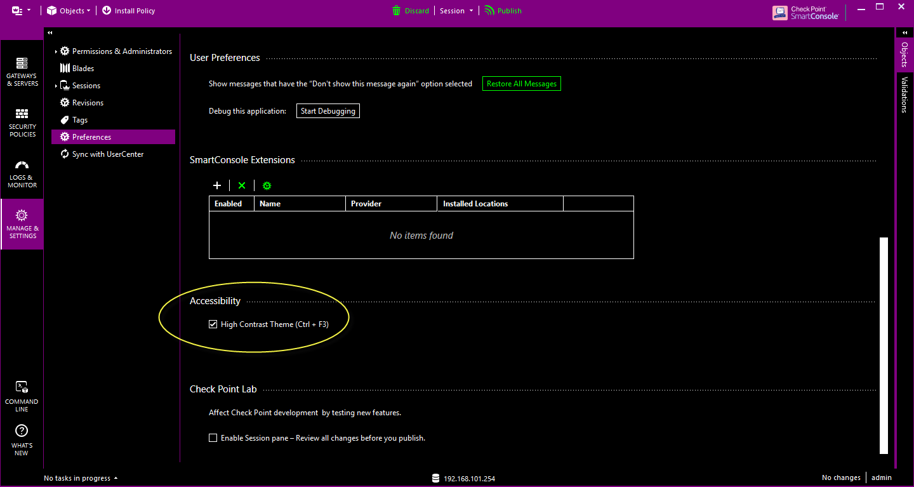Sort by the Provider column header
This screenshot has width=914, height=487.
tap(391, 204)
